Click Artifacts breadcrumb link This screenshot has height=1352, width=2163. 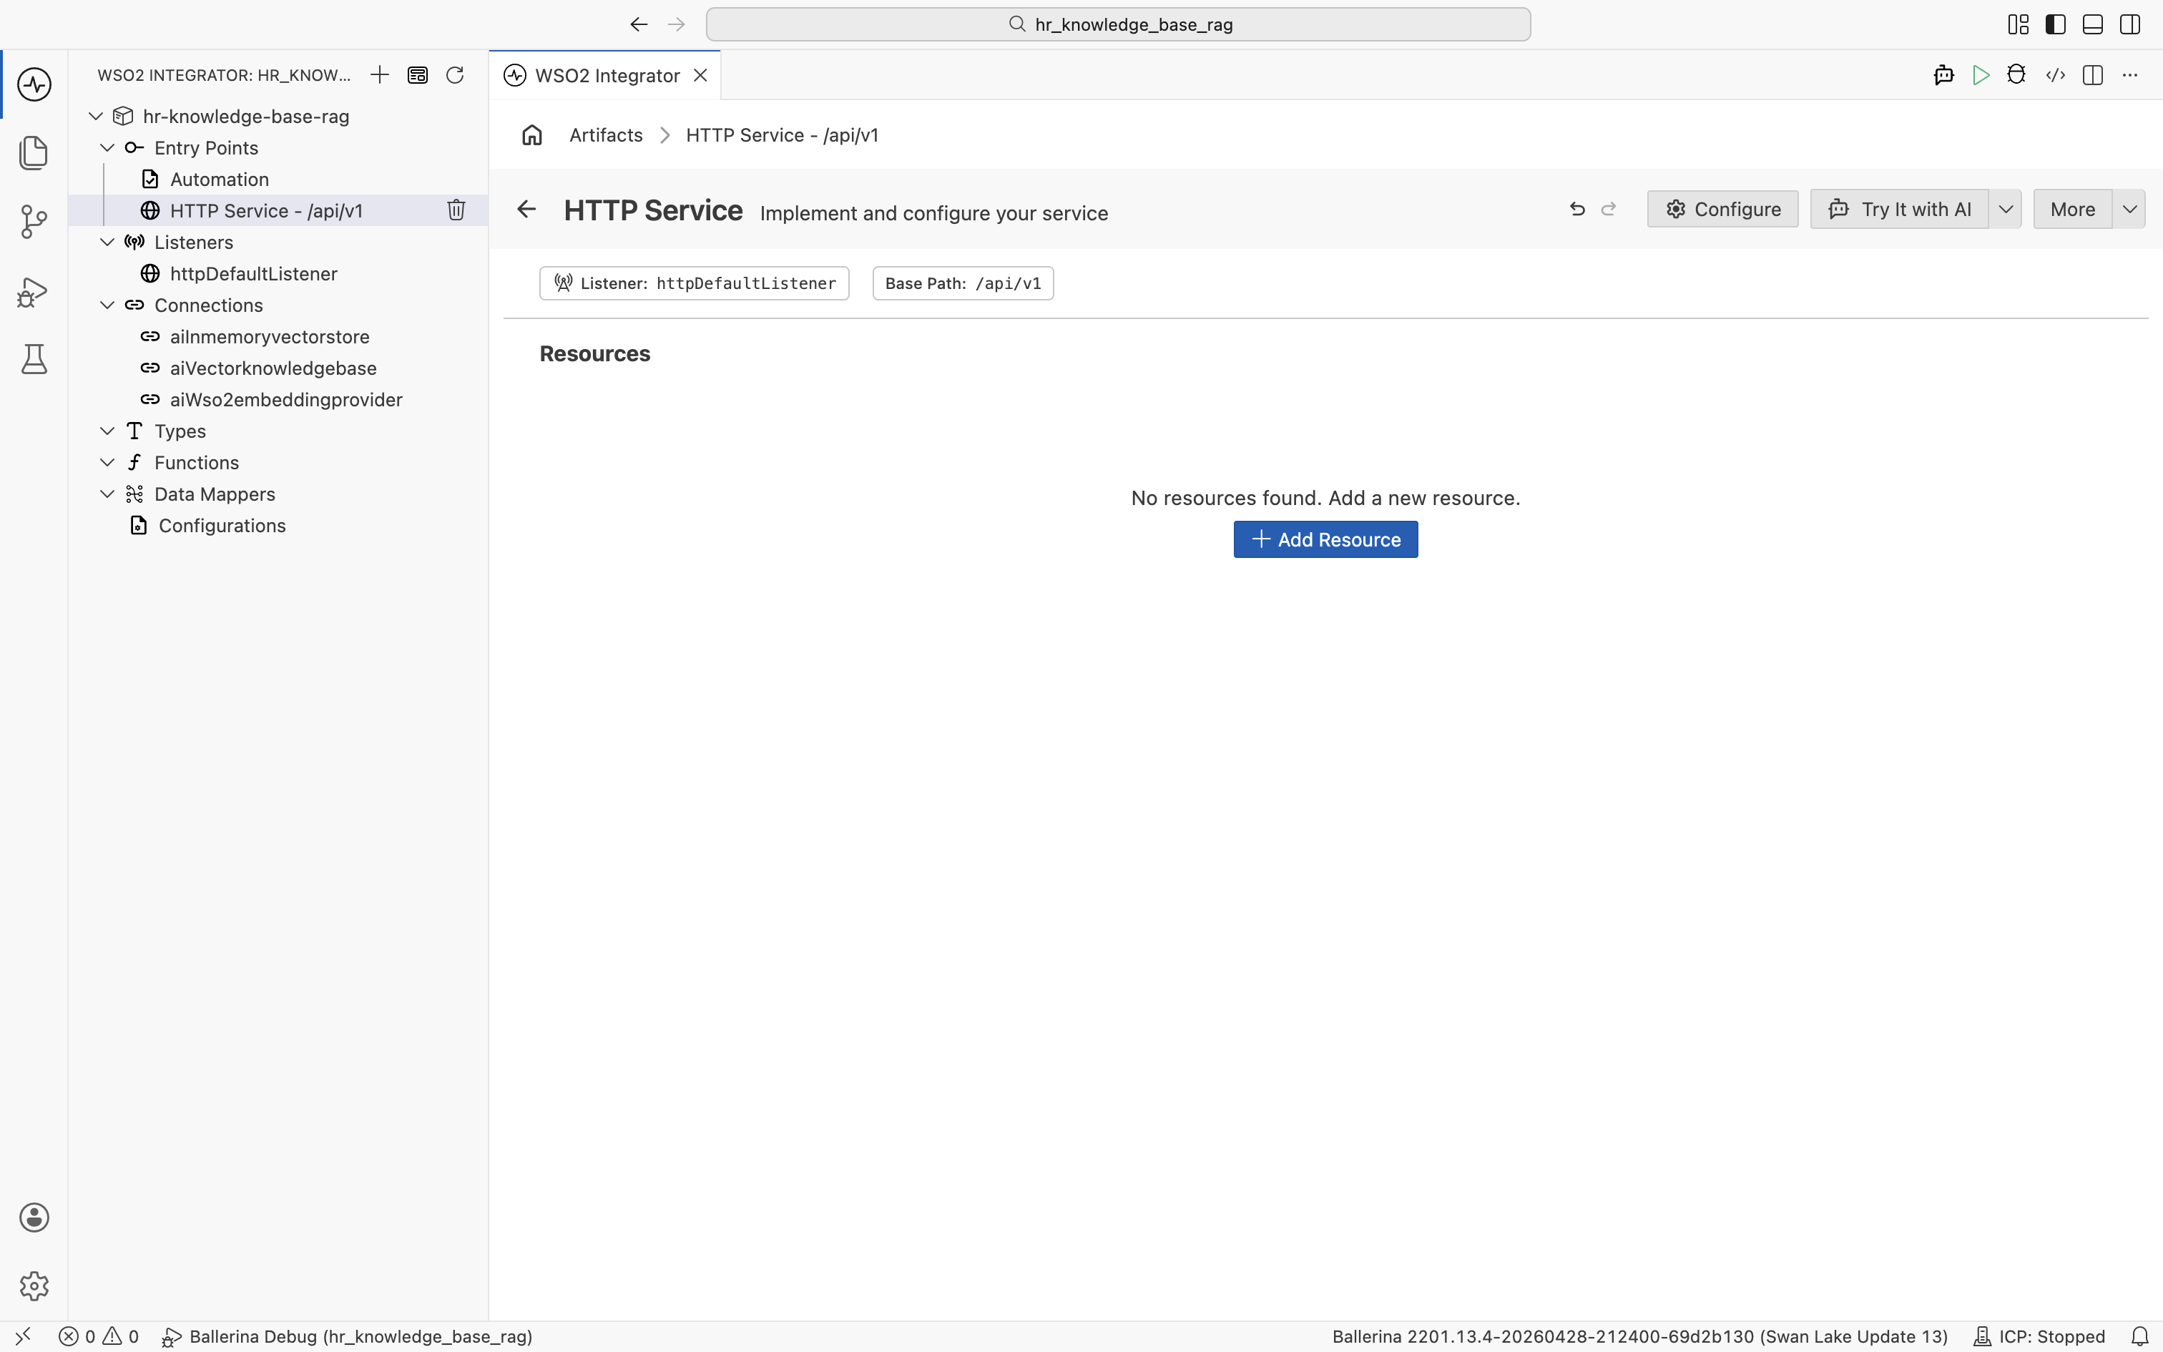(x=606, y=135)
